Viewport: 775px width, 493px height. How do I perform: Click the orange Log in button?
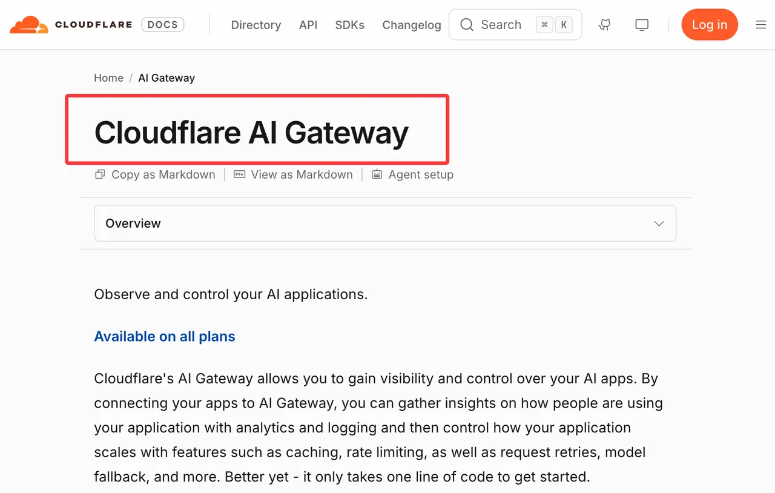click(710, 25)
